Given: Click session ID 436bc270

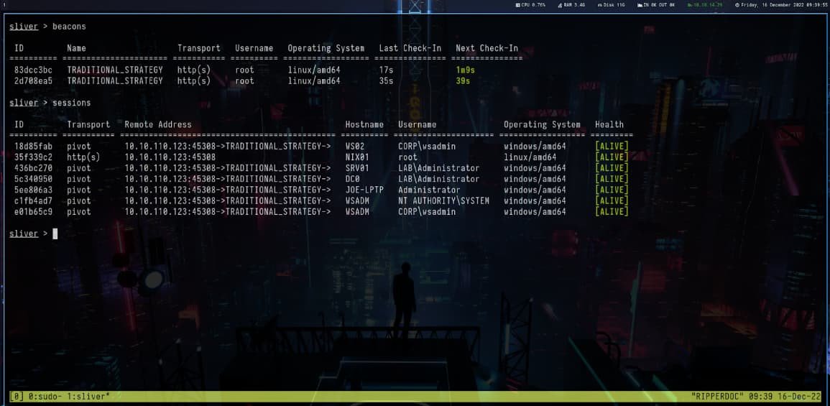Looking at the screenshot, I should [x=33, y=168].
